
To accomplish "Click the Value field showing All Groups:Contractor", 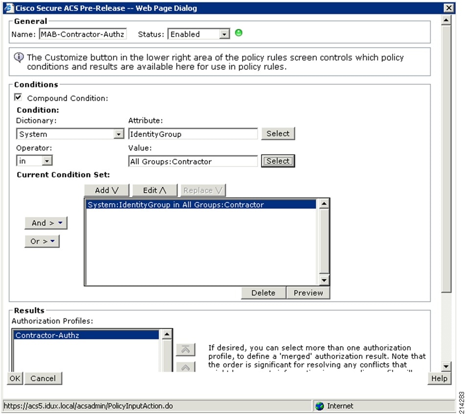I will [193, 161].
